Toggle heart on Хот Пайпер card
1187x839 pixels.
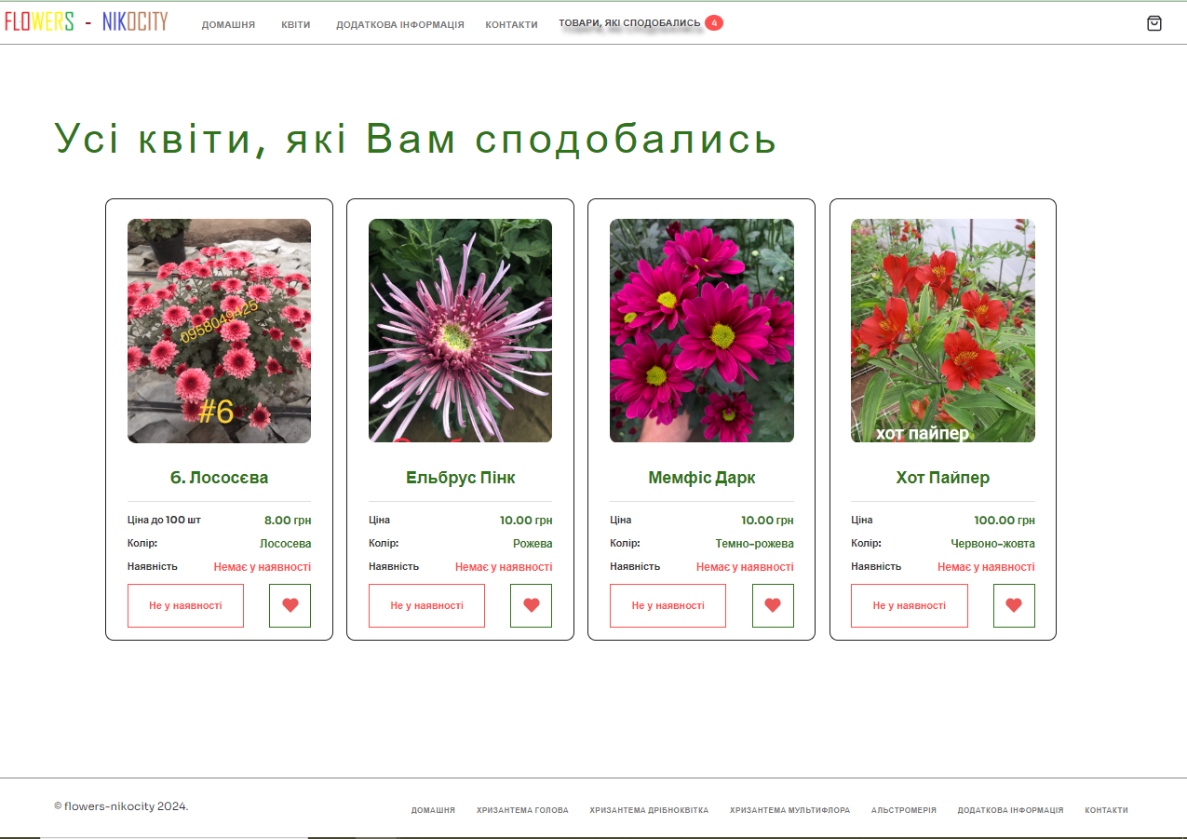pyautogui.click(x=1014, y=605)
